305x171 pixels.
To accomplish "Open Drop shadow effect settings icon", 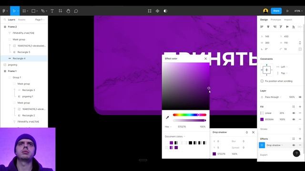I will 262,145.
